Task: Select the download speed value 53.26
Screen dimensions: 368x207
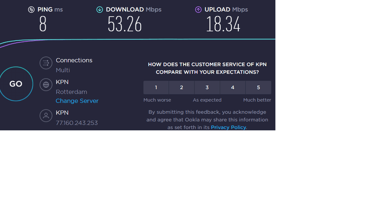Action: pyautogui.click(x=125, y=24)
